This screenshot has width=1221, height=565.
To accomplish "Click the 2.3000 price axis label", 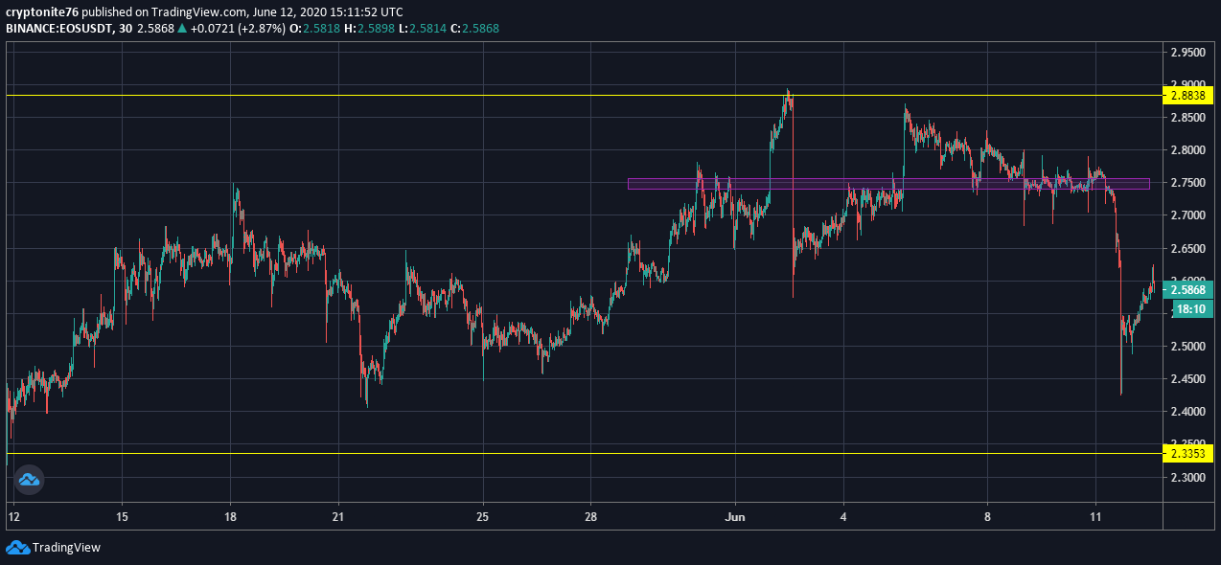I will click(x=1187, y=477).
